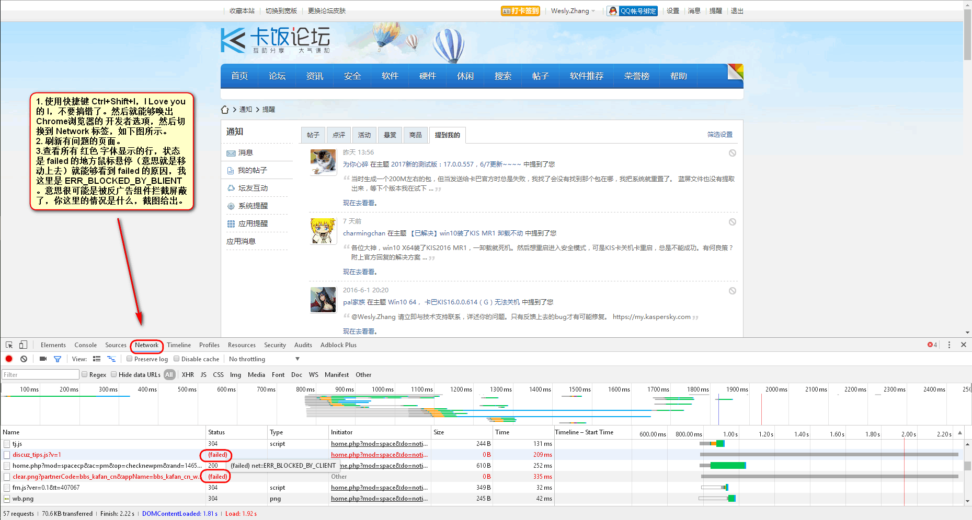
Task: Sort by the Type column header
Action: (298, 432)
